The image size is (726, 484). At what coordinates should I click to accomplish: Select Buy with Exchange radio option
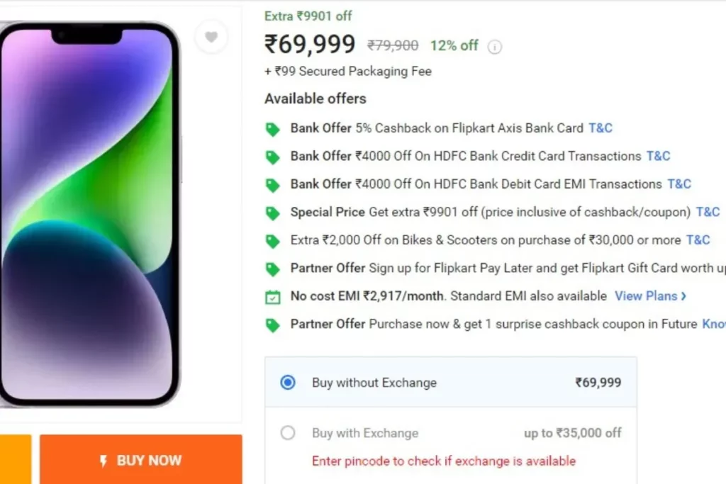(x=288, y=433)
